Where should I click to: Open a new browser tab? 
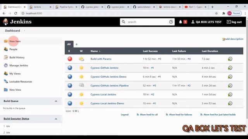point(212,7)
